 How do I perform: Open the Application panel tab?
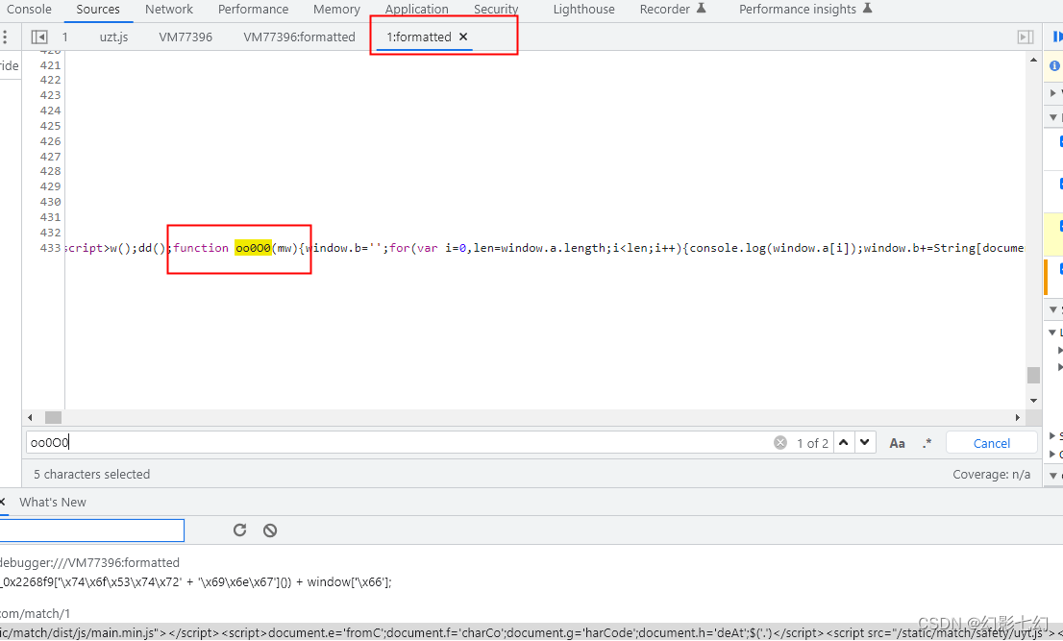(416, 10)
